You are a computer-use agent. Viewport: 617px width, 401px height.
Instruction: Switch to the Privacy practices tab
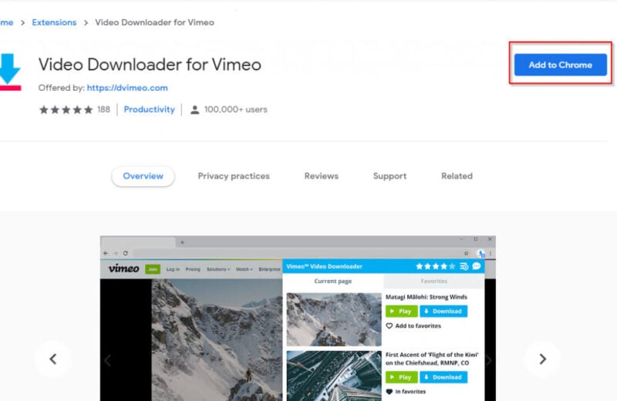point(234,176)
